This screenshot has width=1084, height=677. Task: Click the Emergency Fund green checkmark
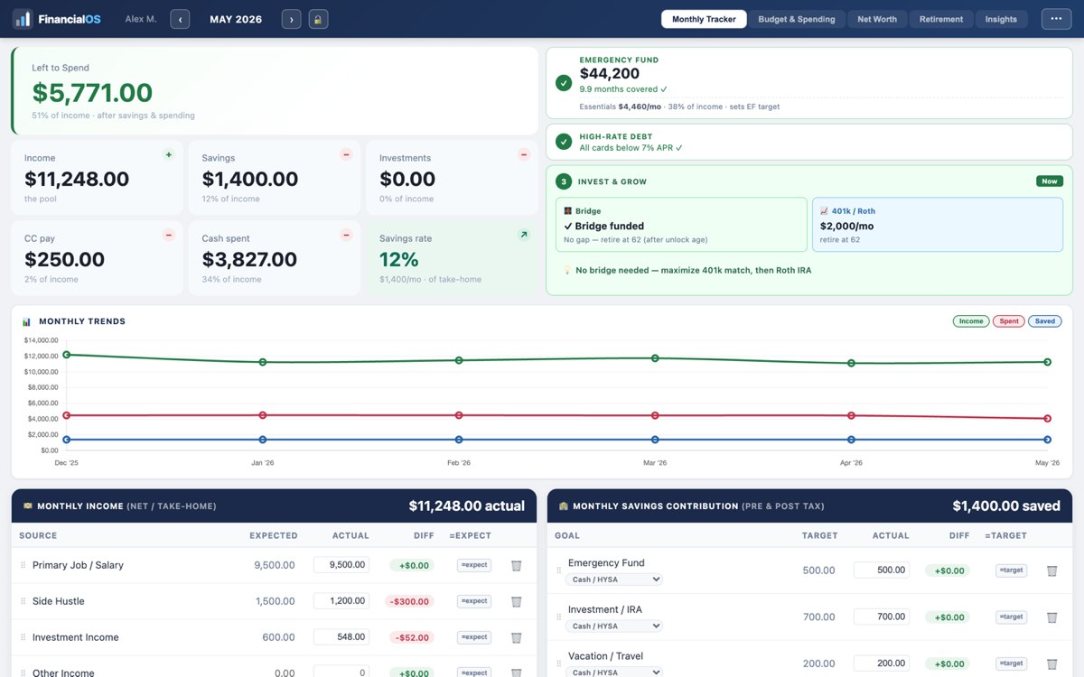pos(564,83)
